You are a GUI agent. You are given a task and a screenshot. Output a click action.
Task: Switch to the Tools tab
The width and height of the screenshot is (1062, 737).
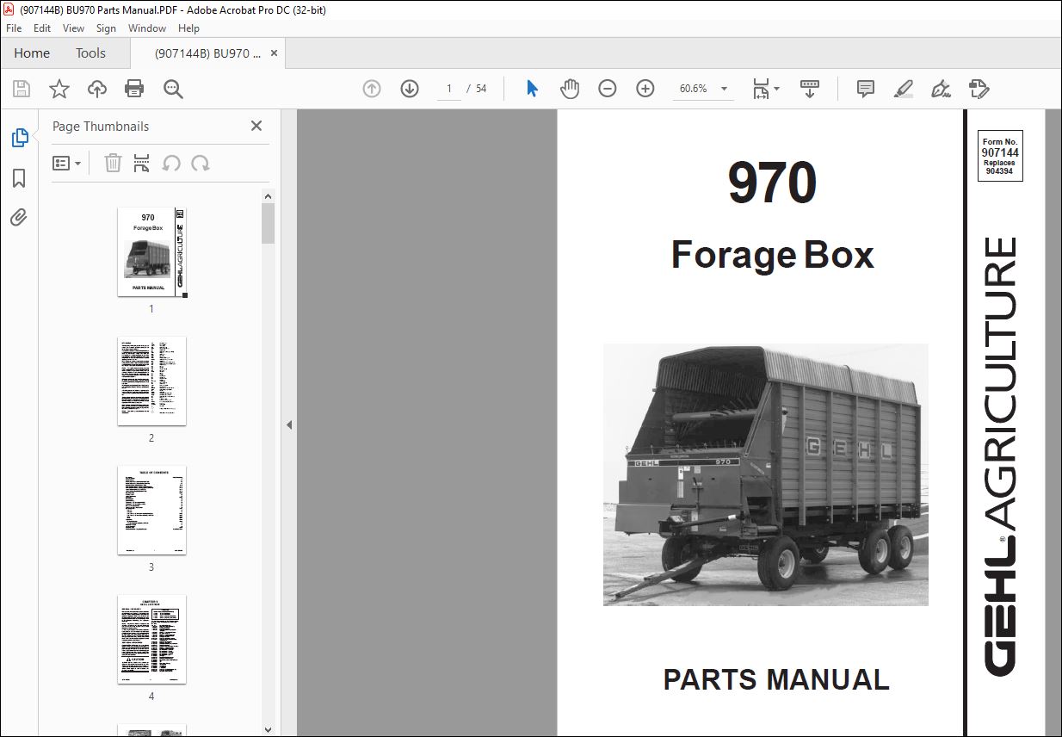pyautogui.click(x=90, y=53)
